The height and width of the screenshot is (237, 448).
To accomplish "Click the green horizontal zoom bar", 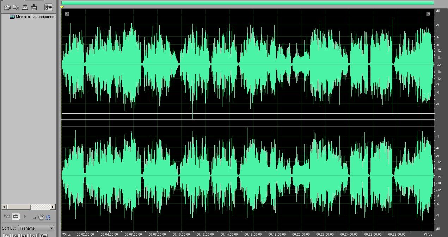I will 248,3.
